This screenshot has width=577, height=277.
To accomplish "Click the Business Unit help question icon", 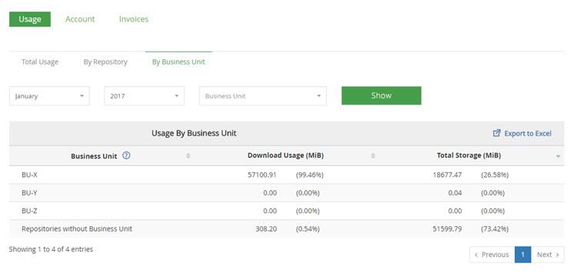I will coord(126,155).
